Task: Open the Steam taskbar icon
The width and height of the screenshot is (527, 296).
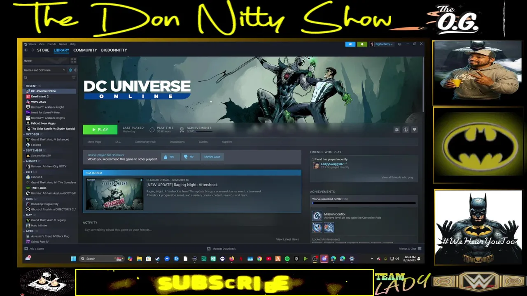Action: click(157, 259)
